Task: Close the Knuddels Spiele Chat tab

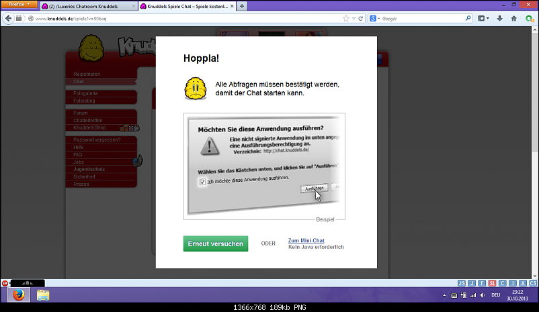Action: [x=232, y=6]
